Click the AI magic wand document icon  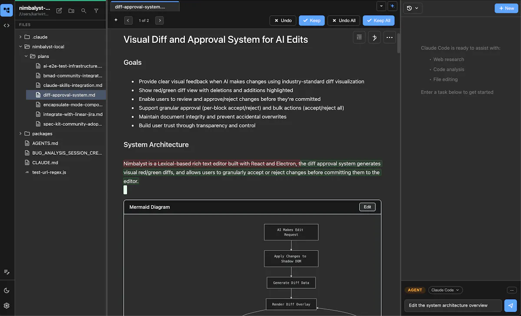pyautogui.click(x=374, y=37)
